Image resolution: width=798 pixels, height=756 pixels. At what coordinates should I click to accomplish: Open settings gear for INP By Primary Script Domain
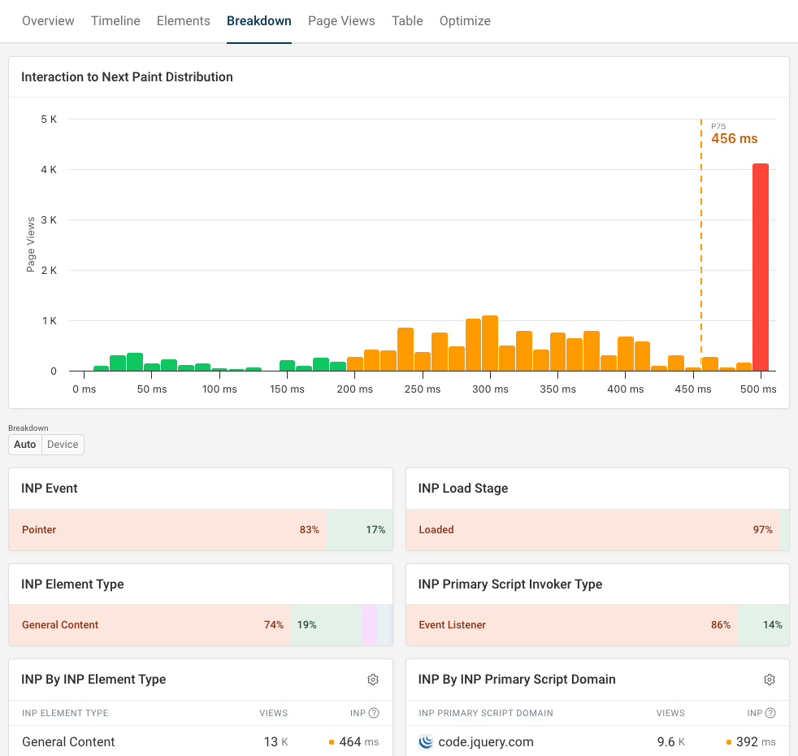coord(770,680)
